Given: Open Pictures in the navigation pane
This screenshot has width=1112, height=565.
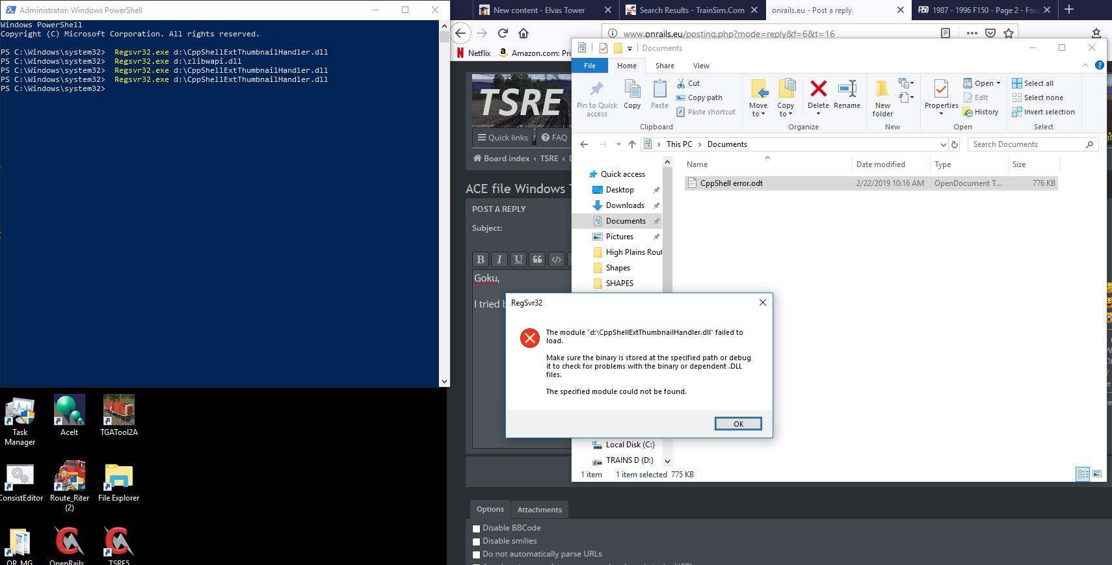Looking at the screenshot, I should pos(613,237).
